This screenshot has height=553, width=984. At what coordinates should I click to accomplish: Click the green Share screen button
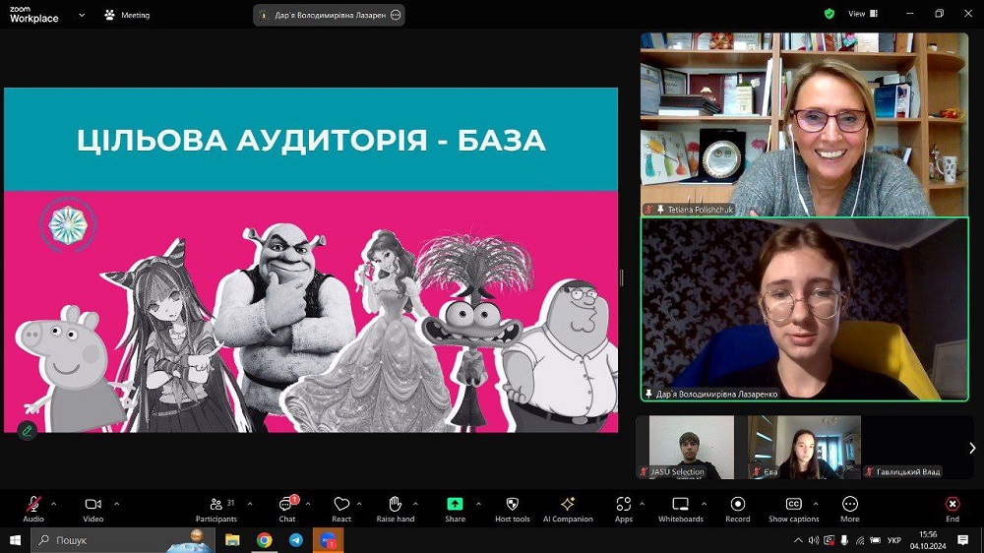[x=455, y=504]
